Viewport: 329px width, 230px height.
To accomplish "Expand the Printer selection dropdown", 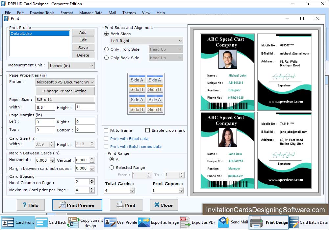I will point(65,82).
